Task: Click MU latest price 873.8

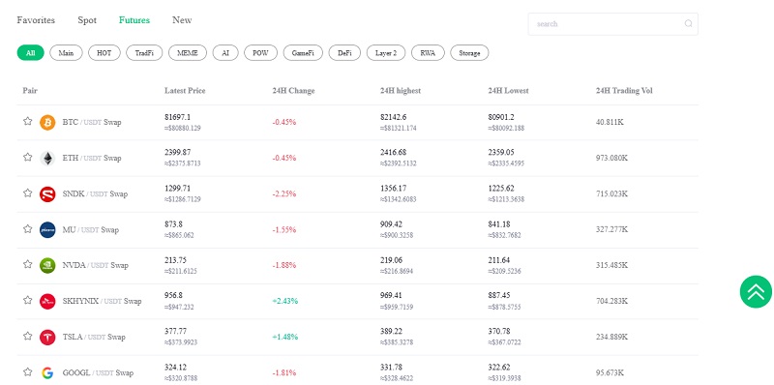Action: tap(173, 224)
